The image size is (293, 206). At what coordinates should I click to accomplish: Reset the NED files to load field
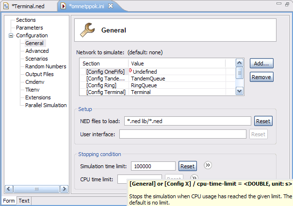[263, 121]
